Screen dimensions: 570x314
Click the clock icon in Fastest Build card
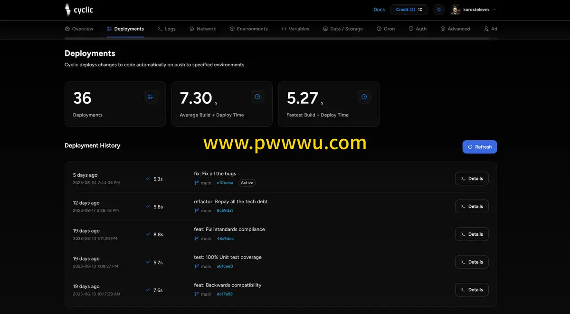pyautogui.click(x=364, y=97)
